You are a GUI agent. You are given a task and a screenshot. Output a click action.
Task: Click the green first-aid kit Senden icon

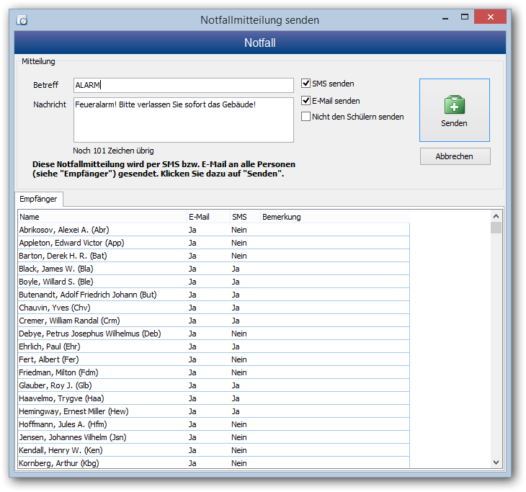(454, 105)
